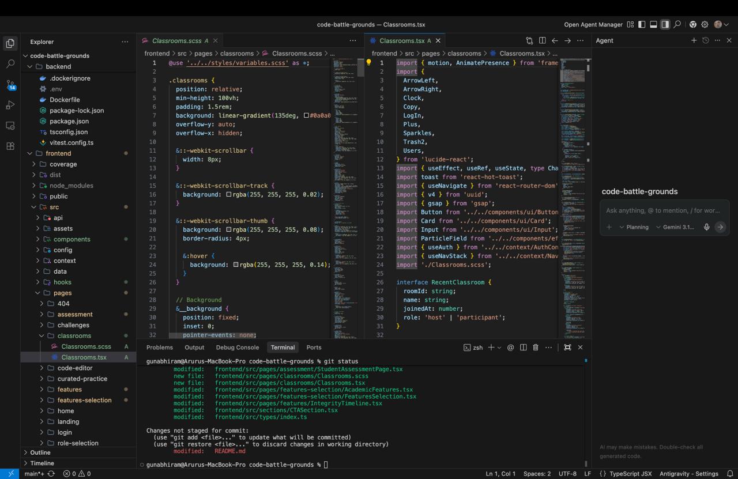Open the Extensions view icon
Image resolution: width=738 pixels, height=479 pixels.
(10, 146)
